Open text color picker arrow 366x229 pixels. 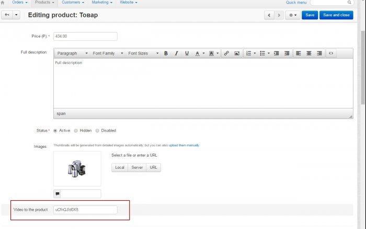[203, 53]
